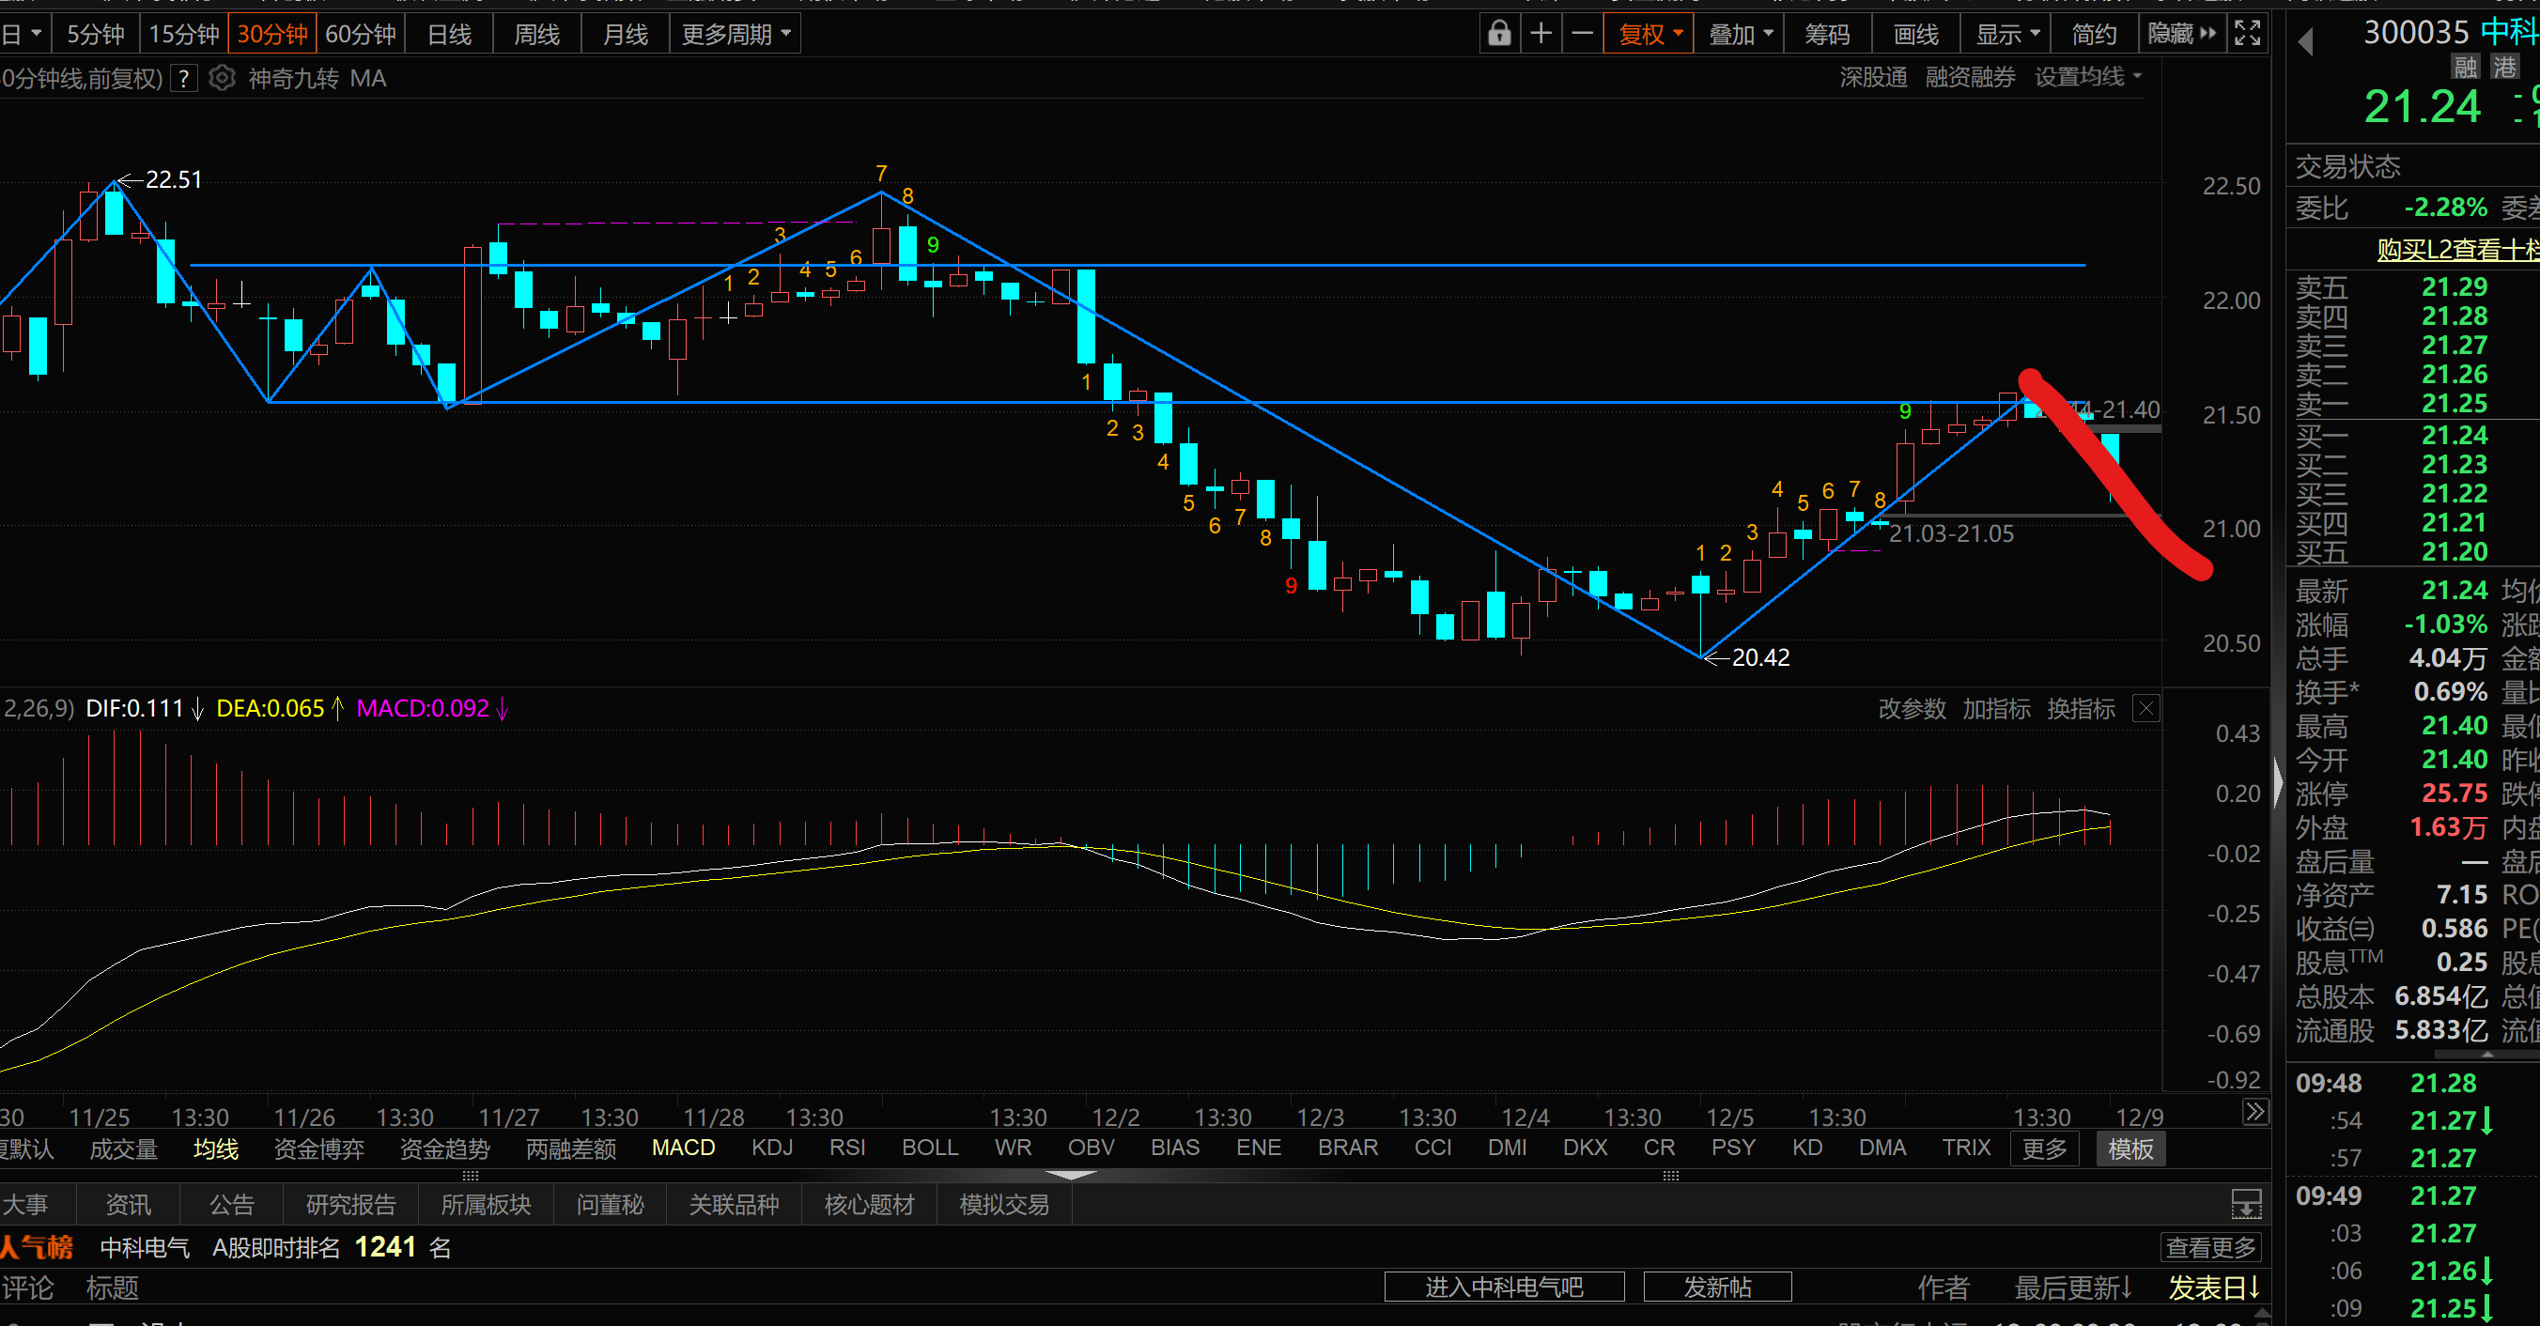Toggle the 画线 drawing tools
Screen dimensions: 2540x1326
point(1916,35)
